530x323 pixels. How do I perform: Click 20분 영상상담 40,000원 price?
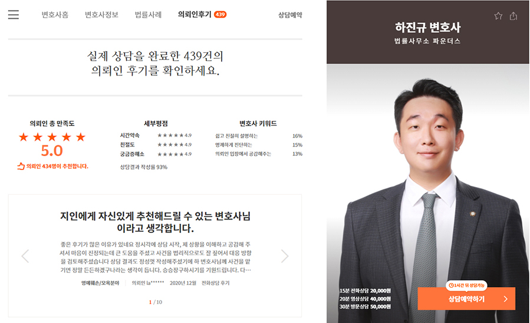pyautogui.click(x=365, y=299)
